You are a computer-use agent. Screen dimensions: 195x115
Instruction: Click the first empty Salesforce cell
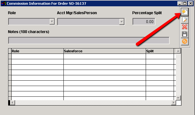click(105, 56)
